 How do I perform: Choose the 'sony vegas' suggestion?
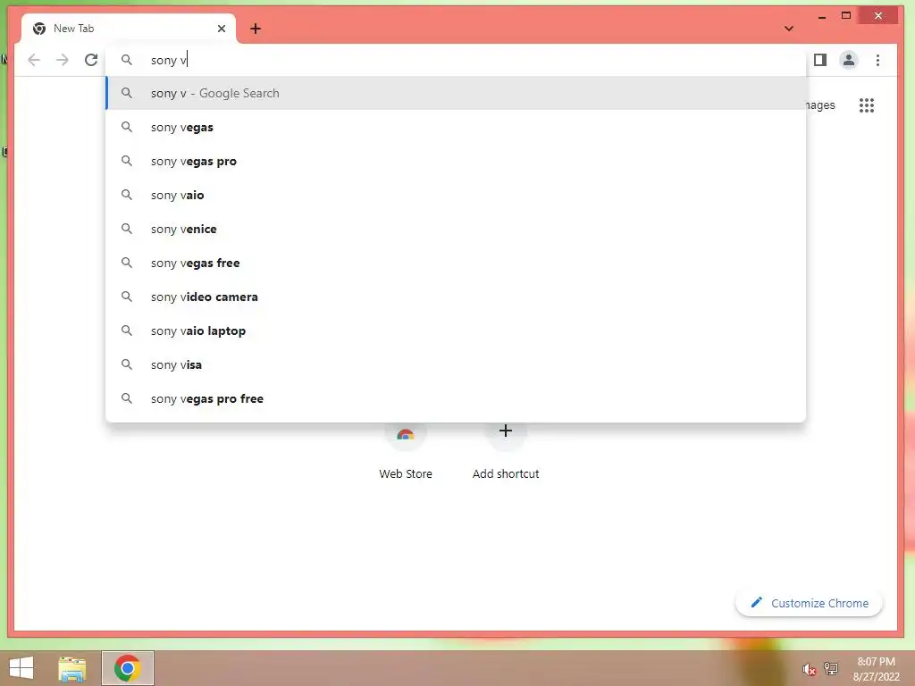point(456,127)
